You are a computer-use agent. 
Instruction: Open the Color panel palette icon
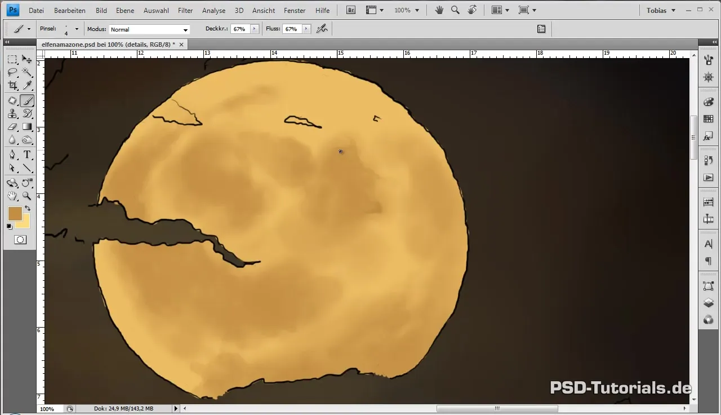(709, 102)
